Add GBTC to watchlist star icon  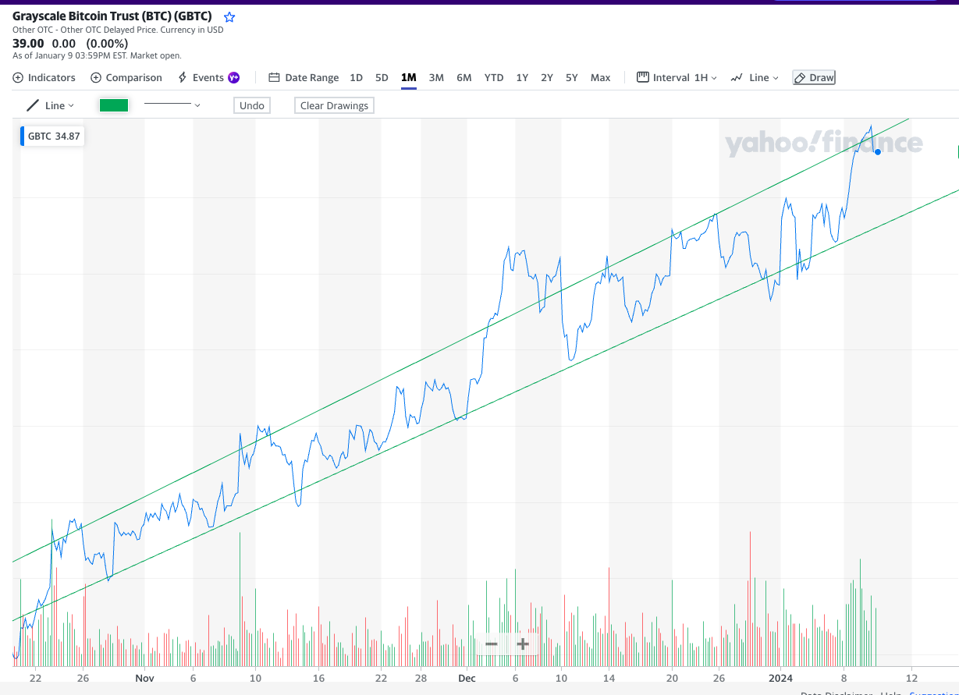[229, 17]
